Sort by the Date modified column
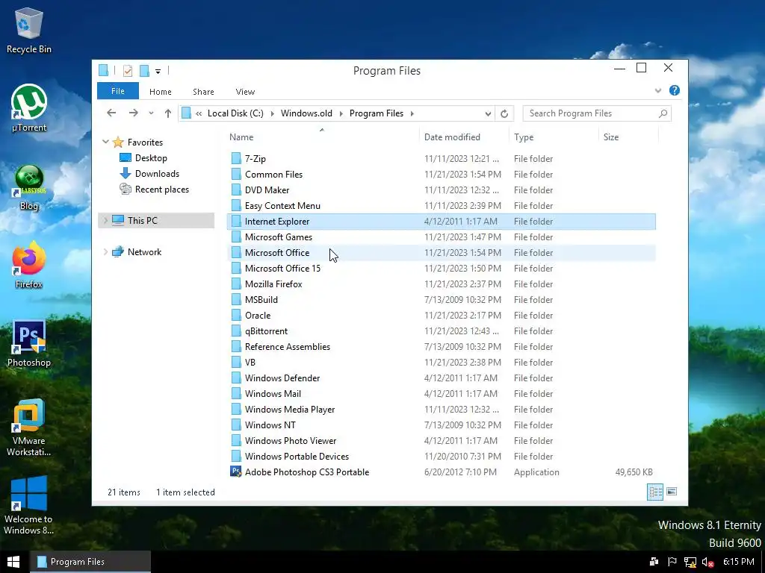 tap(463, 137)
